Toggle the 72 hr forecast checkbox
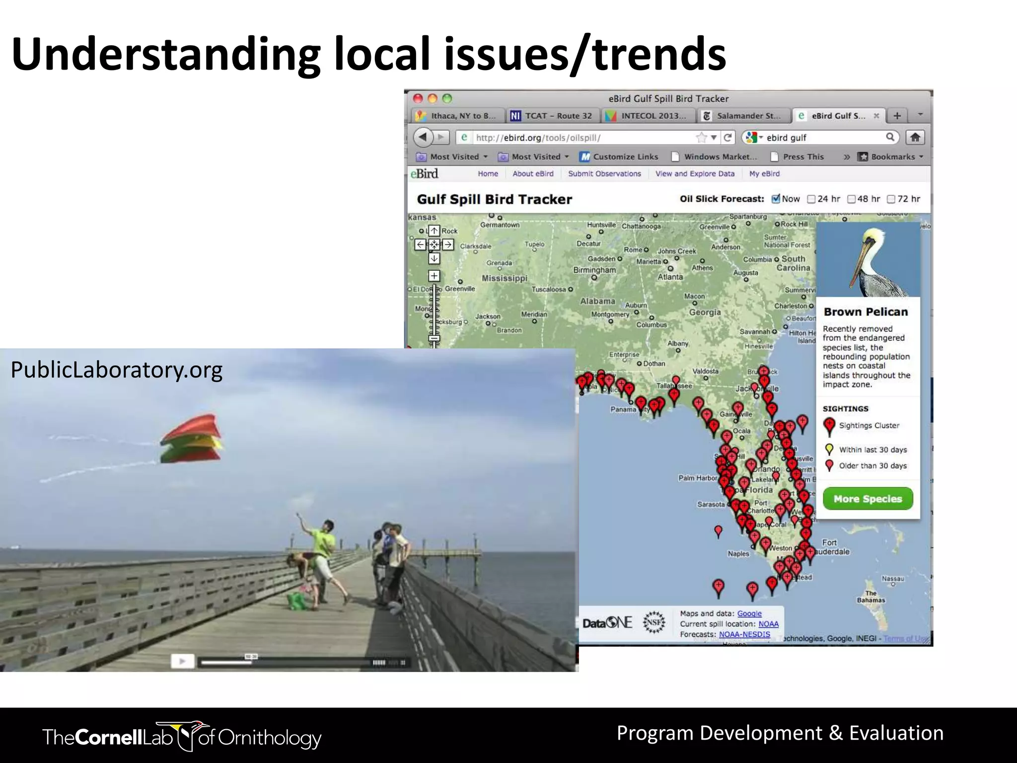 891,199
